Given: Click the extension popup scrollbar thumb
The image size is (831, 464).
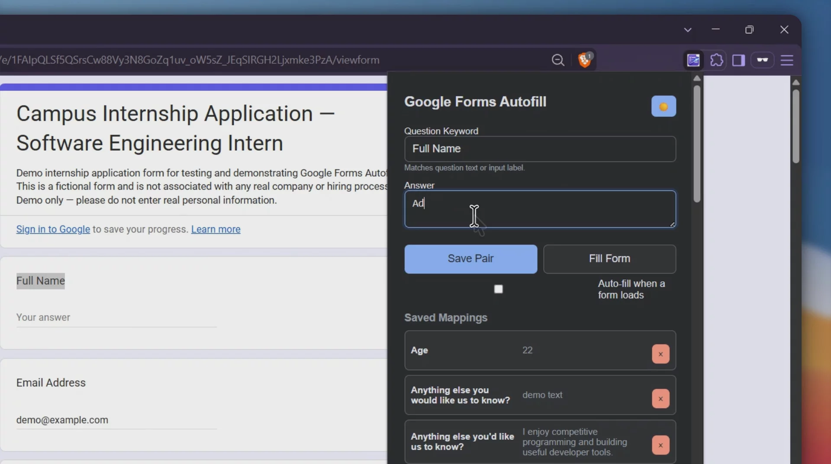Looking at the screenshot, I should pos(697,144).
